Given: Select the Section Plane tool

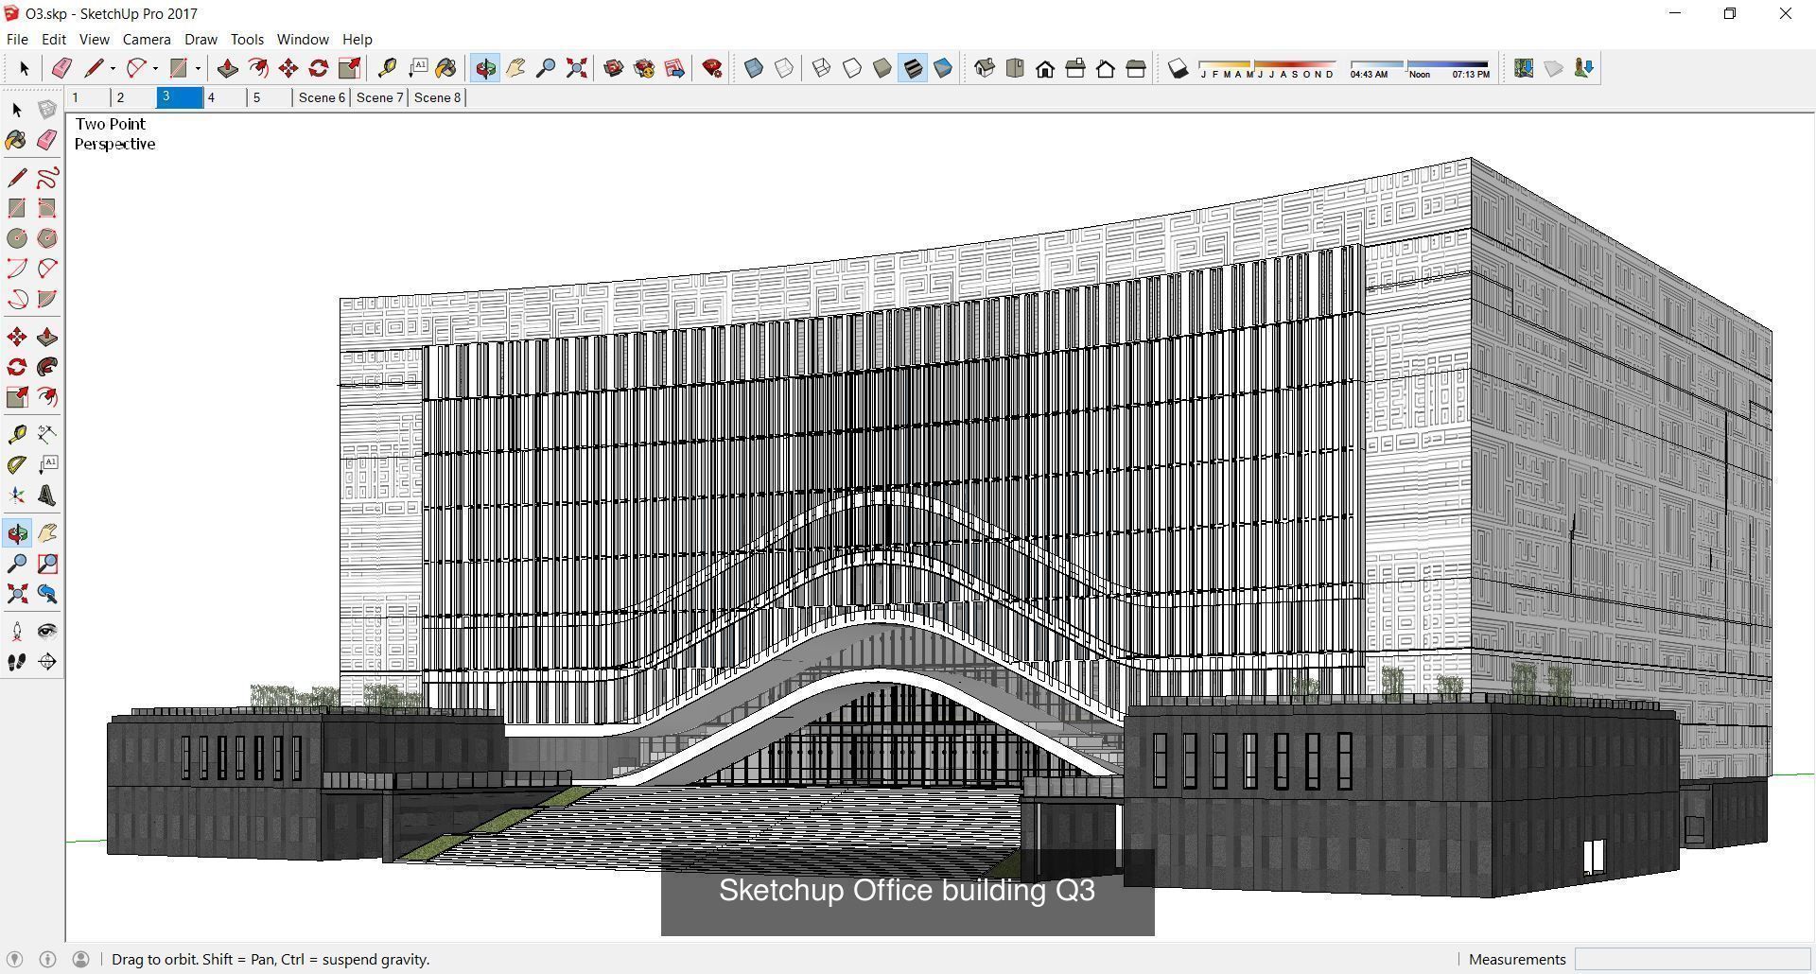Looking at the screenshot, I should (47, 662).
